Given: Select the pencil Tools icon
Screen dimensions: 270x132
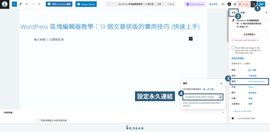Looking at the screenshot, I should click(21, 4).
